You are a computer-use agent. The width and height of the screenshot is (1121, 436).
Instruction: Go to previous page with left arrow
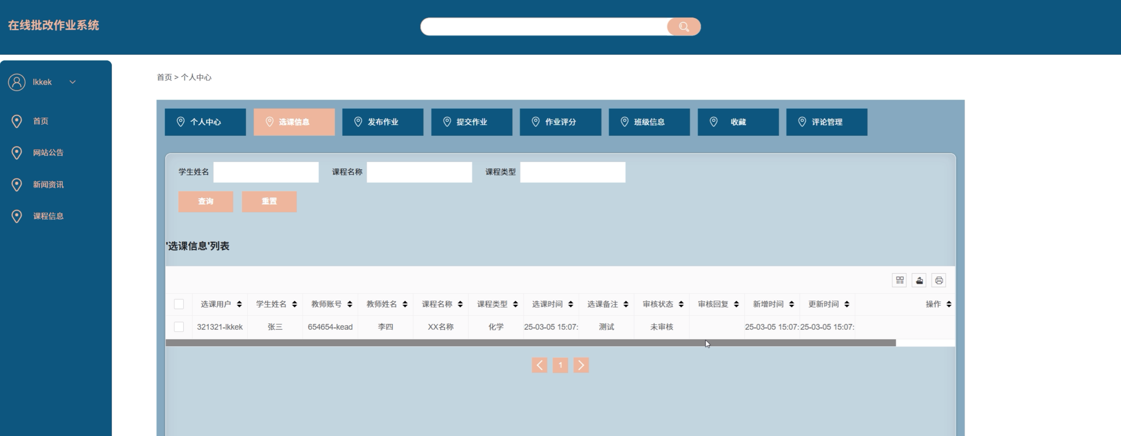539,365
